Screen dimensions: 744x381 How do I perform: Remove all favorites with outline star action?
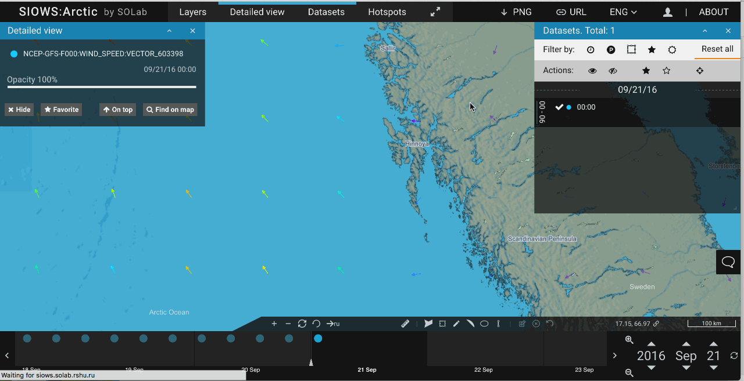[x=666, y=71]
